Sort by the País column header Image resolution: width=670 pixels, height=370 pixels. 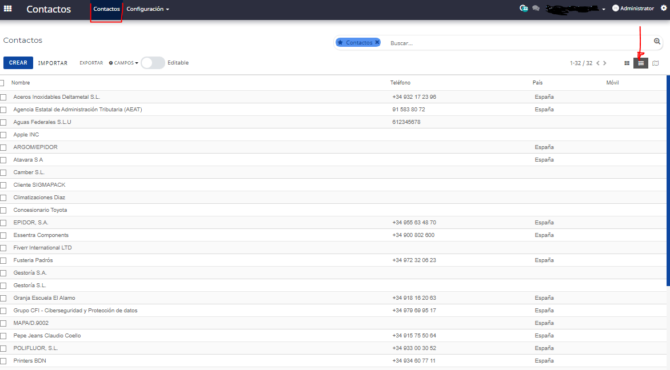click(x=537, y=82)
